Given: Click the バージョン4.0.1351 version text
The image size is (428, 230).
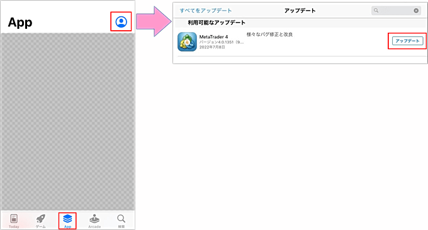Looking at the screenshot, I should (x=222, y=42).
